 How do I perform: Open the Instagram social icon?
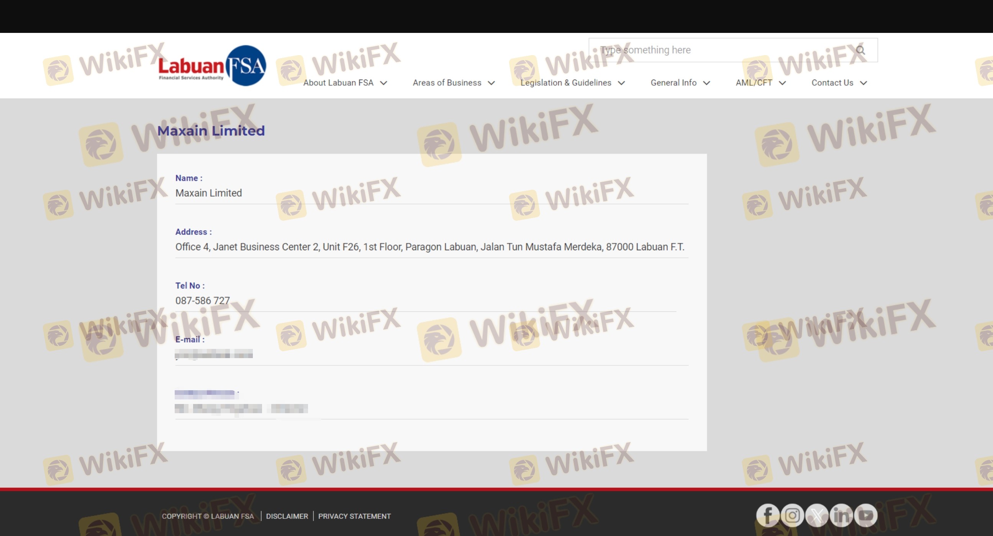click(x=792, y=515)
